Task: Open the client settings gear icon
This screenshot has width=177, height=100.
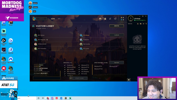Action: tap(143, 16)
